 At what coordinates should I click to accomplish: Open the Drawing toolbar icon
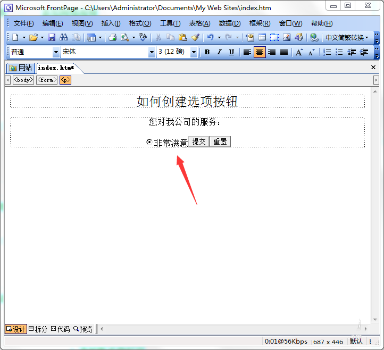299,37
